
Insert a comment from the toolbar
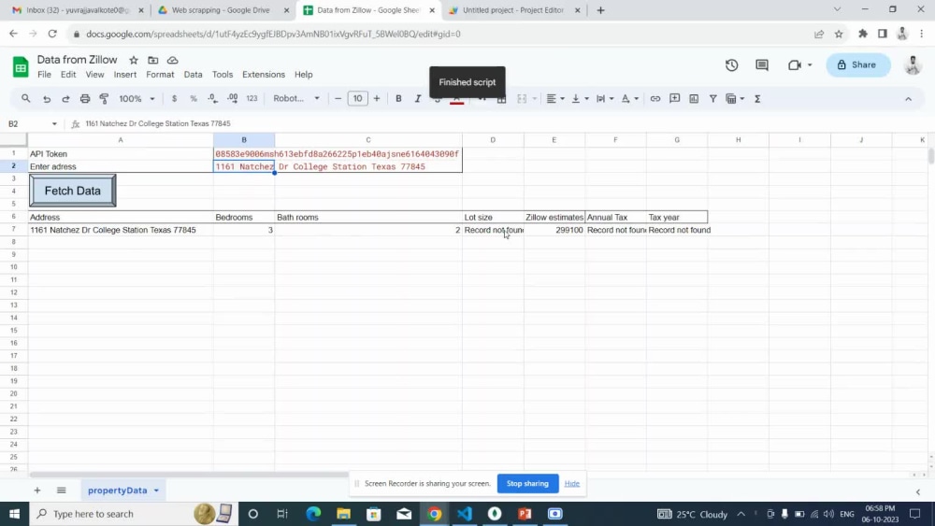tap(674, 99)
